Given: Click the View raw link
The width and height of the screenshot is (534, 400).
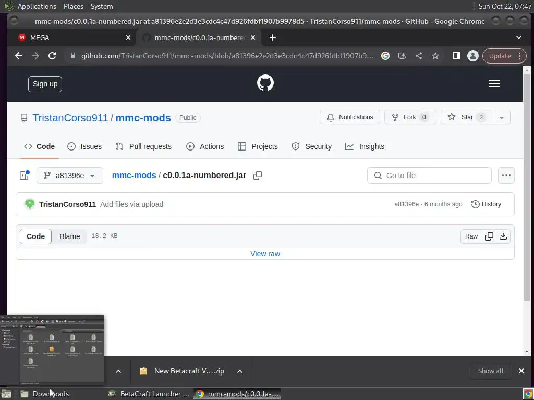Looking at the screenshot, I should [x=265, y=254].
